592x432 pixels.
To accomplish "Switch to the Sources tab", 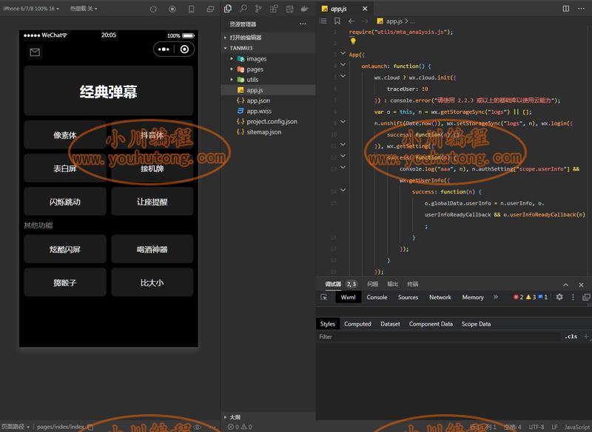I will click(408, 297).
